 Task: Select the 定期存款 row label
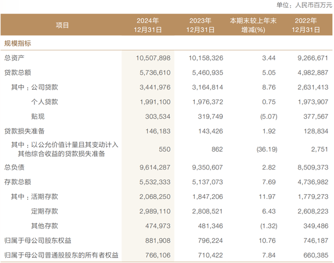(46, 211)
